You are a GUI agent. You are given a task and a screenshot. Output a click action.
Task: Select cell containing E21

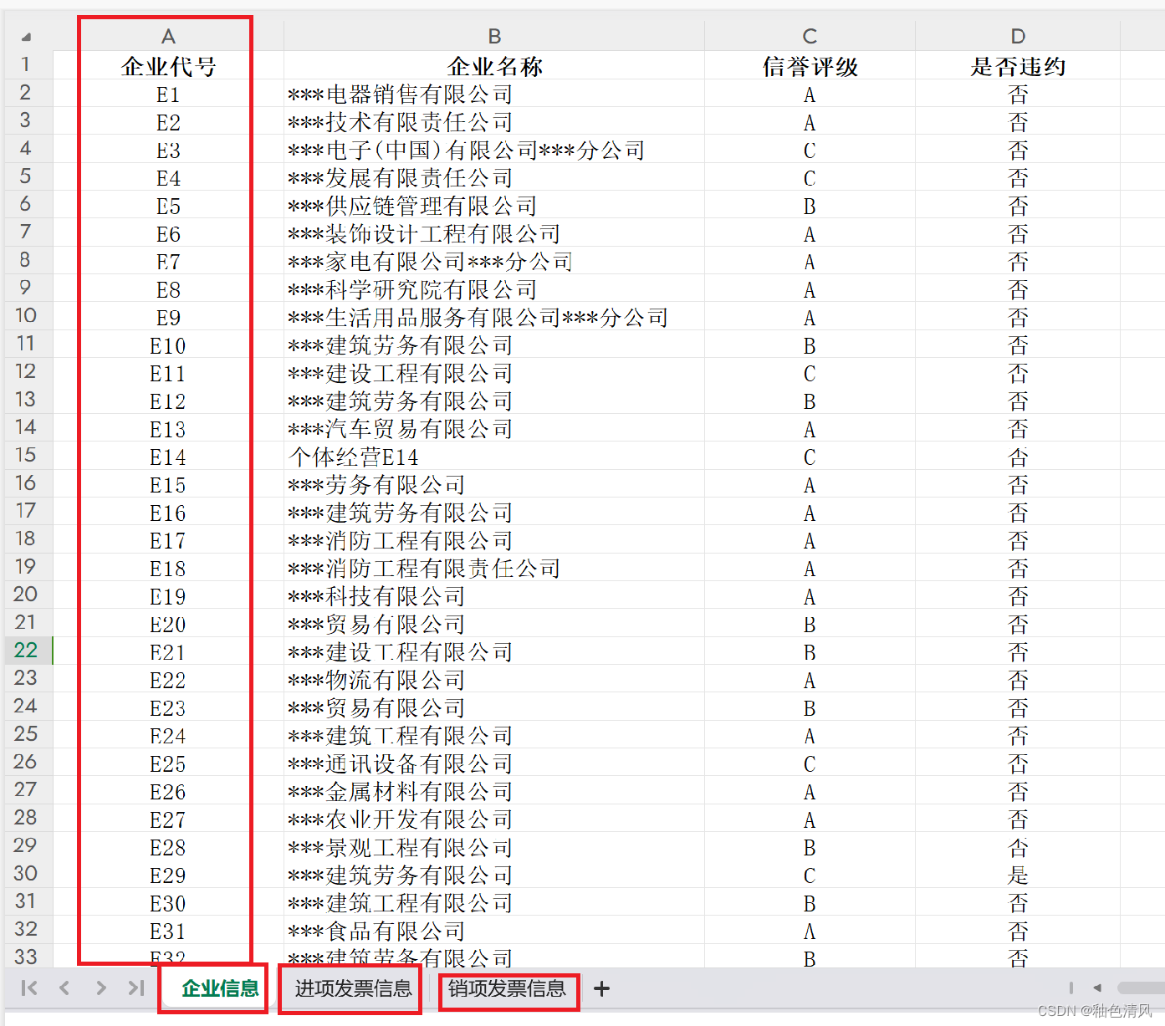(x=168, y=651)
